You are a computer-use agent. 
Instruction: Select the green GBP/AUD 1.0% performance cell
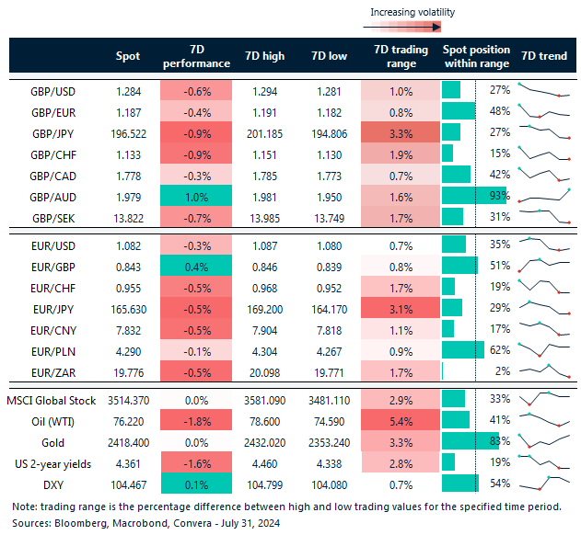(x=196, y=195)
